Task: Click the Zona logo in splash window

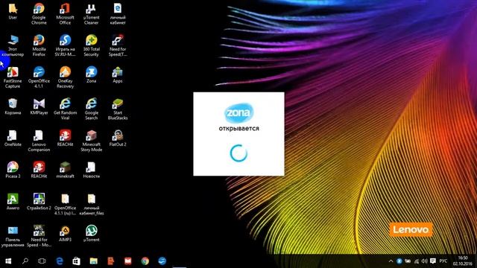Action: tap(238, 113)
